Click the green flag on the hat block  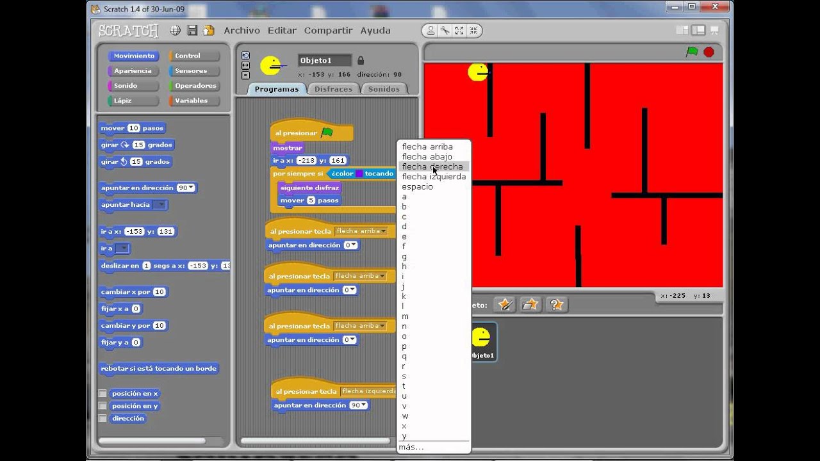click(x=327, y=133)
